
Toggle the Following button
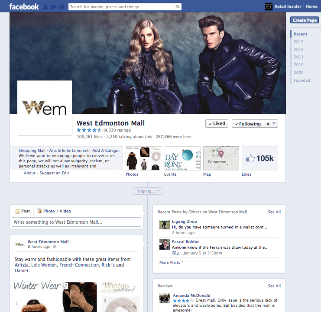click(248, 124)
